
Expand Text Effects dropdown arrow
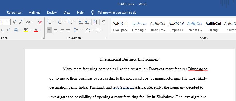(x=20, y=30)
